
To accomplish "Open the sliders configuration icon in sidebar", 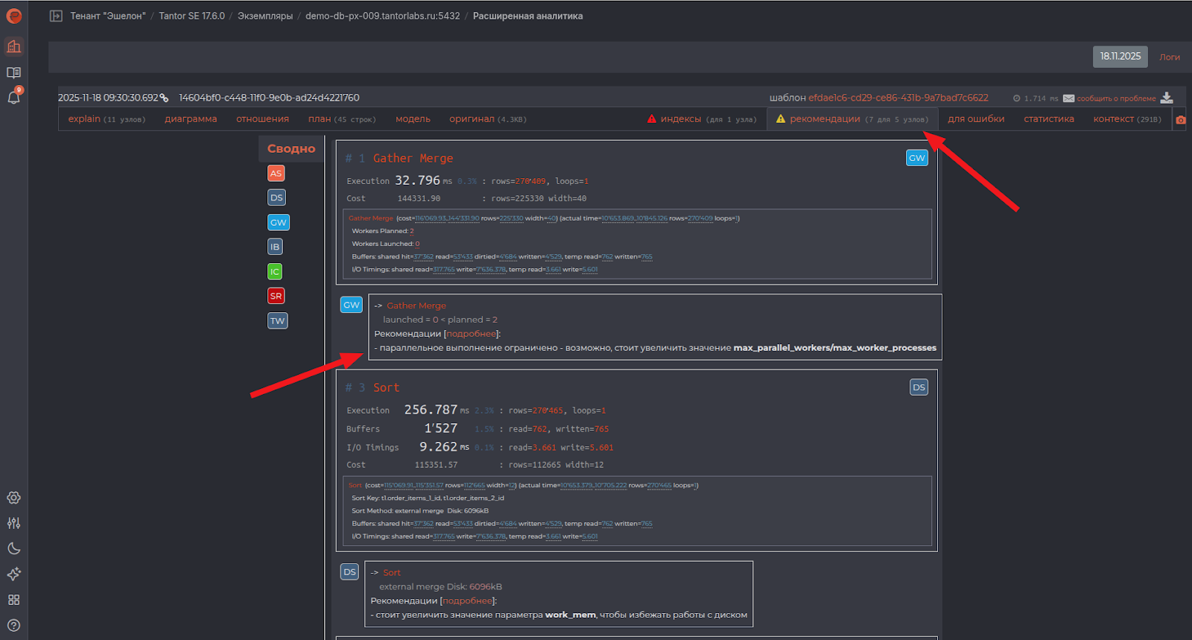I will (x=13, y=523).
